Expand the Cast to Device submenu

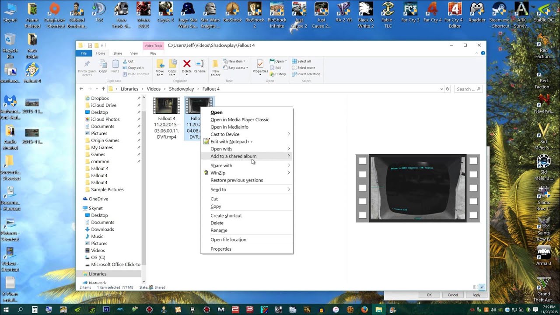[289, 134]
